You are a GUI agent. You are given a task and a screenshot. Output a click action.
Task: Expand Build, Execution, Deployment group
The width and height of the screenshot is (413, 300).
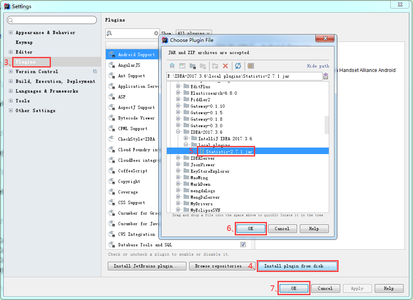pyautogui.click(x=11, y=81)
